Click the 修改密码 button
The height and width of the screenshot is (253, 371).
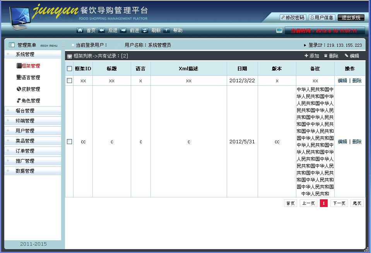coord(293,17)
